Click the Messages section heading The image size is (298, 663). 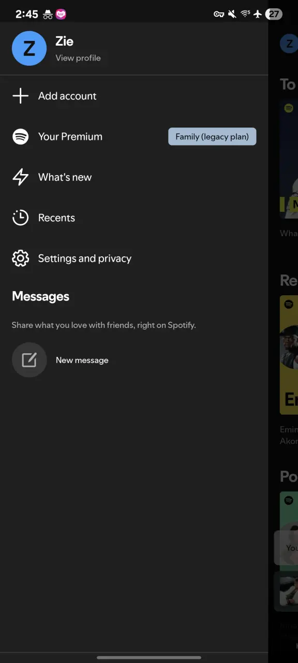point(40,296)
